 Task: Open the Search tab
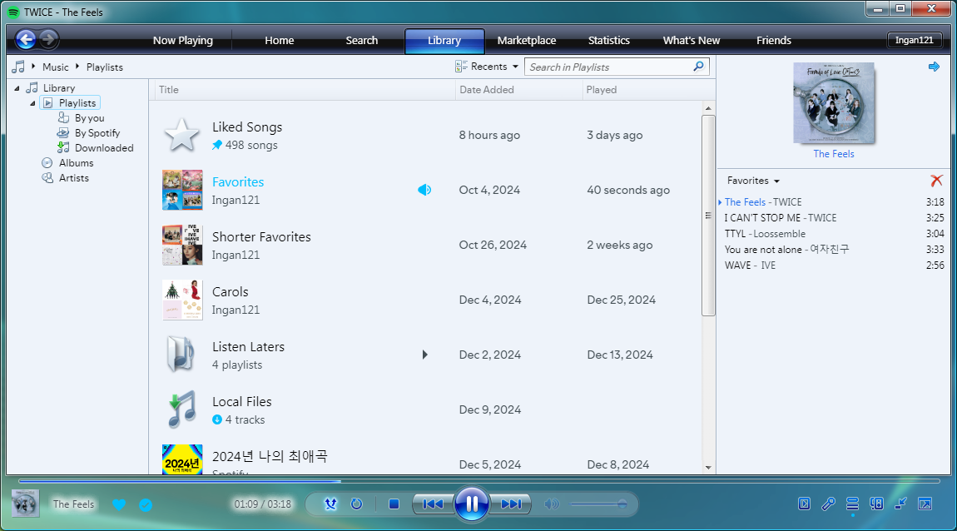(x=361, y=40)
